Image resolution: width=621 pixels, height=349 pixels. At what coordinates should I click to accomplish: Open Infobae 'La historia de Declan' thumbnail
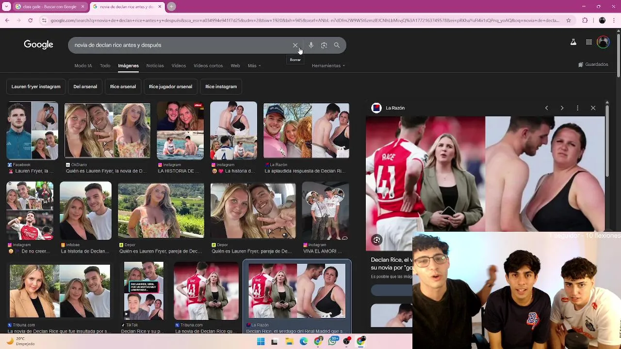pos(85,211)
